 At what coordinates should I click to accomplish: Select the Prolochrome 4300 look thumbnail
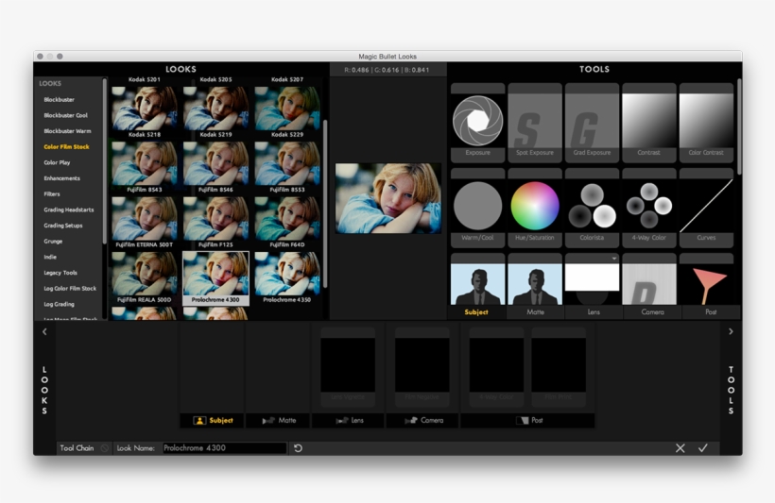[215, 278]
